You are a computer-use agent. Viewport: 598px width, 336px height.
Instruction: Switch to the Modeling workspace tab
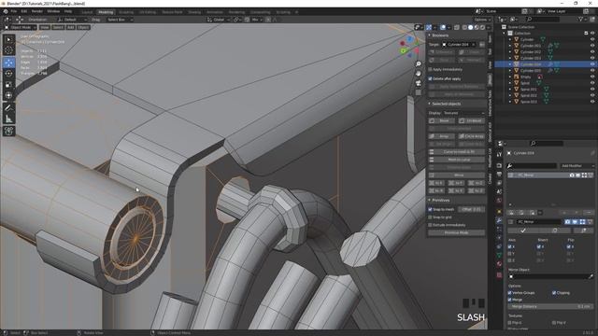(x=106, y=12)
